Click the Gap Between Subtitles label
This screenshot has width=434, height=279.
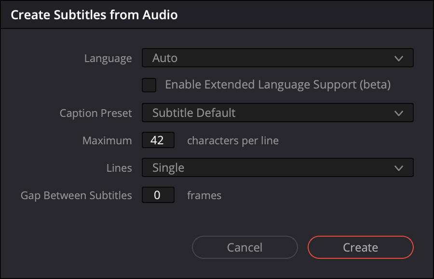pos(76,196)
